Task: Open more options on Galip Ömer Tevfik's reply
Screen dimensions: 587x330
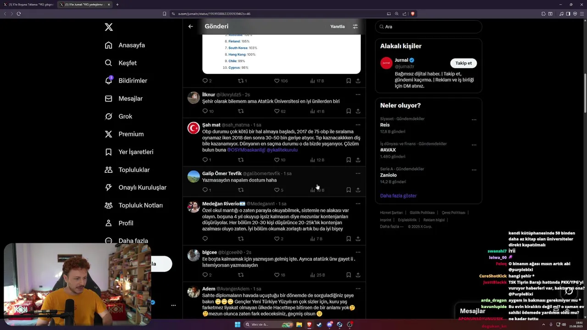Action: (358, 173)
